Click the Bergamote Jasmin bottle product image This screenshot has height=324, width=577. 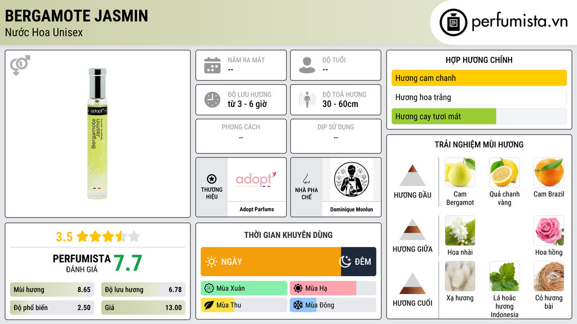tap(97, 134)
